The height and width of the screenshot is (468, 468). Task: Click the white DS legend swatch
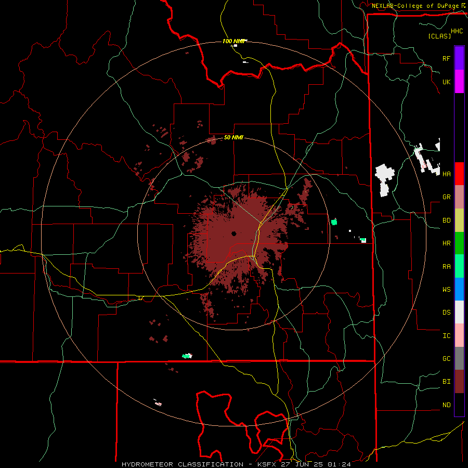(459, 312)
